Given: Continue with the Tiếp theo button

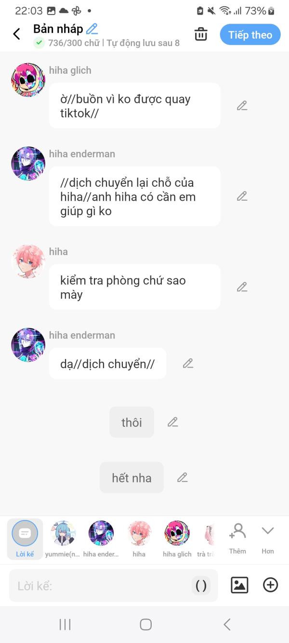Looking at the screenshot, I should pyautogui.click(x=250, y=35).
